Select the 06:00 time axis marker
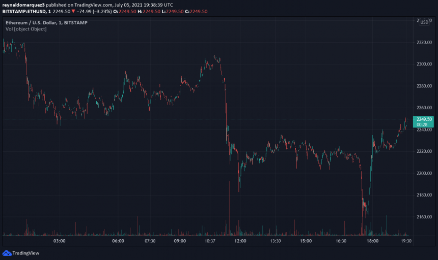The height and width of the screenshot is (260, 438). [118, 241]
